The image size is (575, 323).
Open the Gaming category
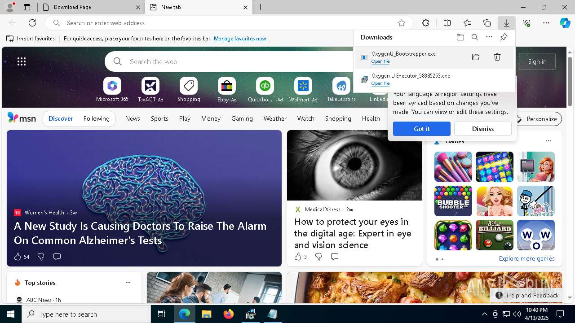click(x=242, y=118)
